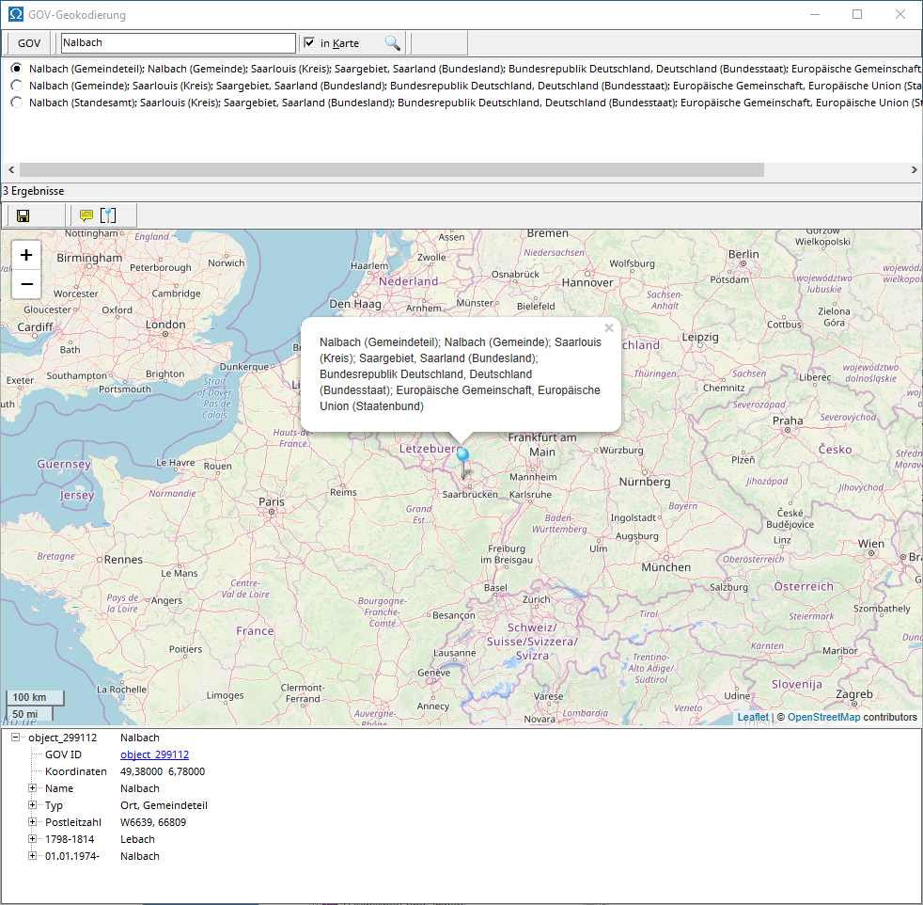
Task: Zoom out the map with minus
Action: click(x=26, y=284)
